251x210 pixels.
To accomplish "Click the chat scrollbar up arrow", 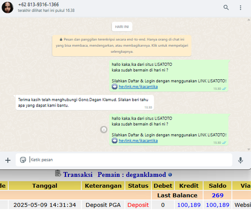I will [x=248, y=20].
